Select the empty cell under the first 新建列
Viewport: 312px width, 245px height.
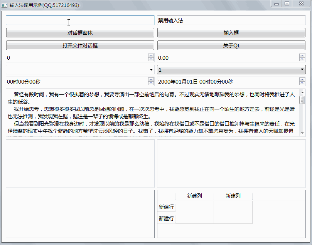[194, 207]
